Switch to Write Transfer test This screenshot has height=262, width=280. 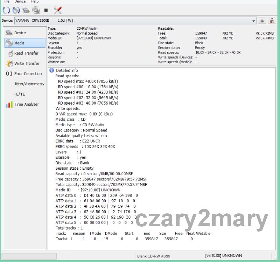tap(27, 63)
